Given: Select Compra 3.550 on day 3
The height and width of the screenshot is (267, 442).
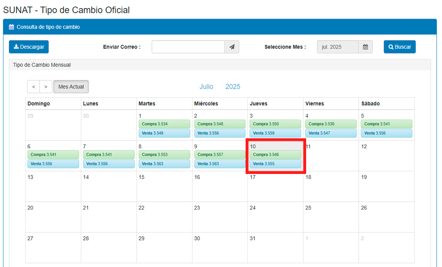Looking at the screenshot, I should click(275, 124).
